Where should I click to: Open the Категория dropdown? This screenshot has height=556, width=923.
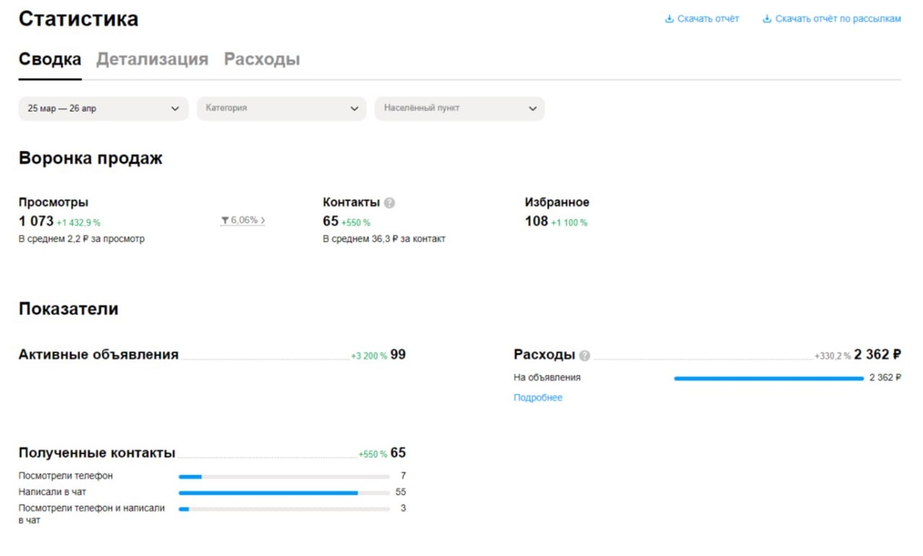[x=282, y=108]
